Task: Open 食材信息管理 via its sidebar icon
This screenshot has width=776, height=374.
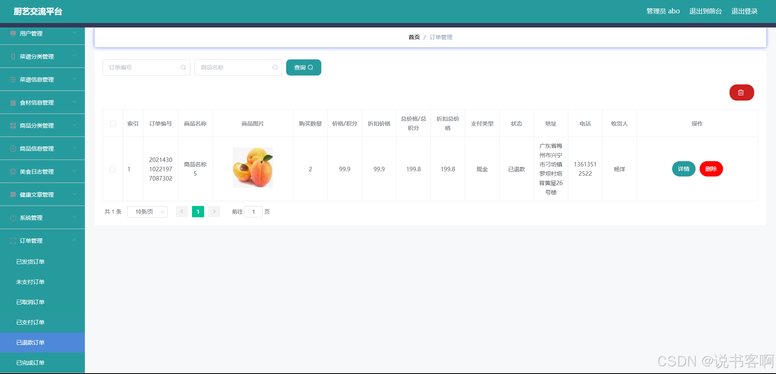Action: (x=13, y=102)
